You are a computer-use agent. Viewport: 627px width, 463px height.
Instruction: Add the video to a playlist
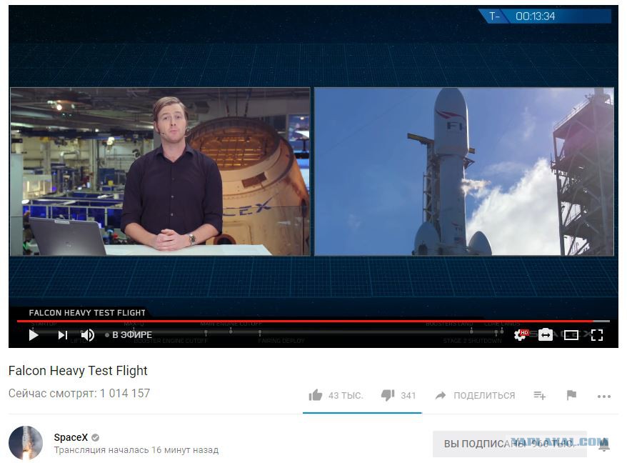(540, 395)
